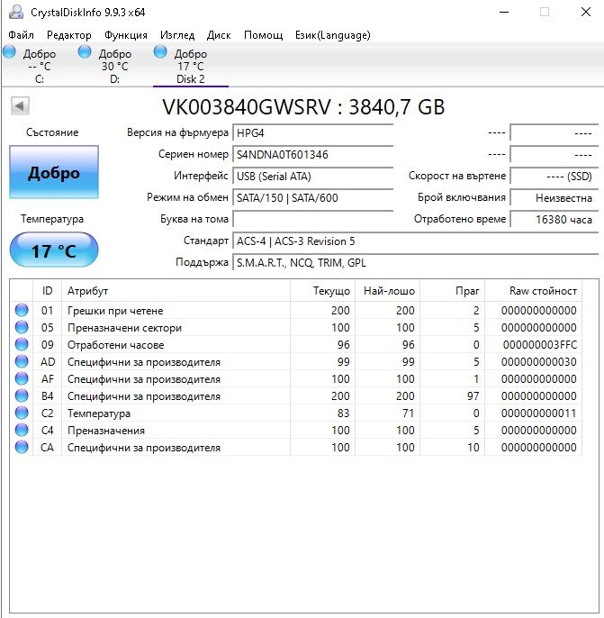Viewport: 604px width, 618px height.
Task: Open the Функция menu
Action: [x=126, y=35]
